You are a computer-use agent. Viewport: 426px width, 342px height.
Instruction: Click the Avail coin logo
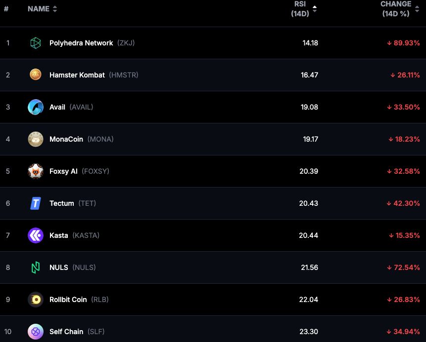click(x=36, y=107)
